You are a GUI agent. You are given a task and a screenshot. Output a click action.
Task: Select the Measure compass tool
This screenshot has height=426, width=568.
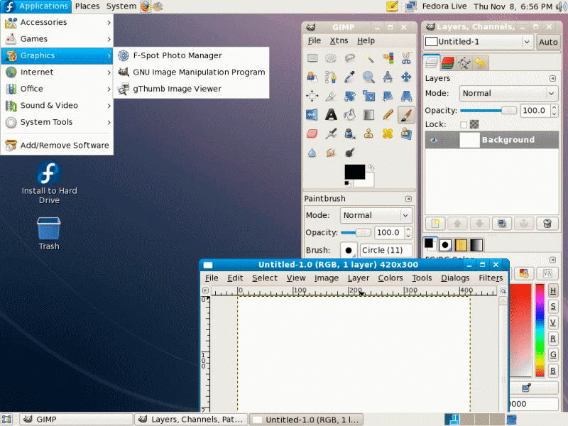388,77
